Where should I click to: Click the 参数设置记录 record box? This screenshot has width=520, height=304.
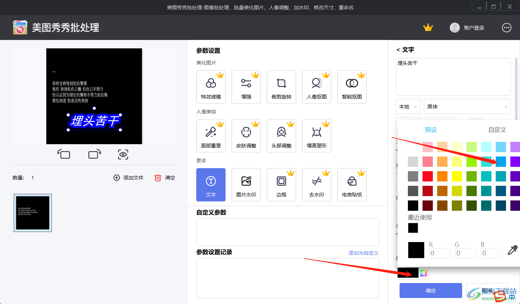point(288,278)
